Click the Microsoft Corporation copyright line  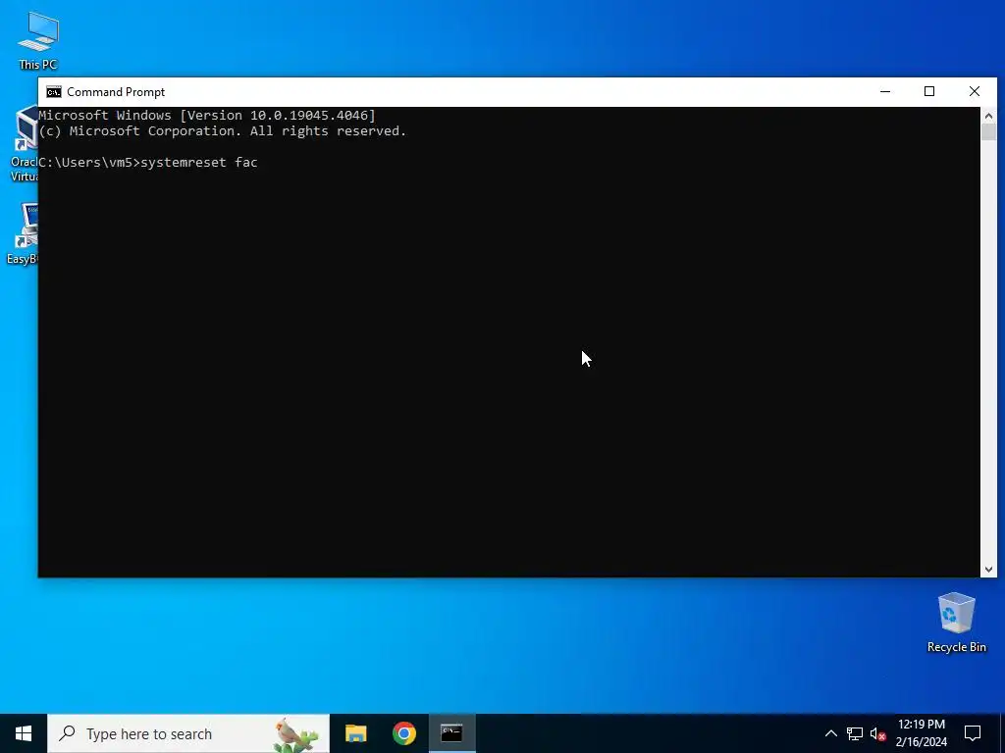223,131
